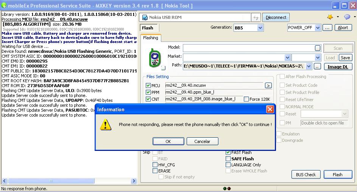Screen dimensions: 357x192
Task: Expand the Path history dropdown
Action: click(x=309, y=66)
